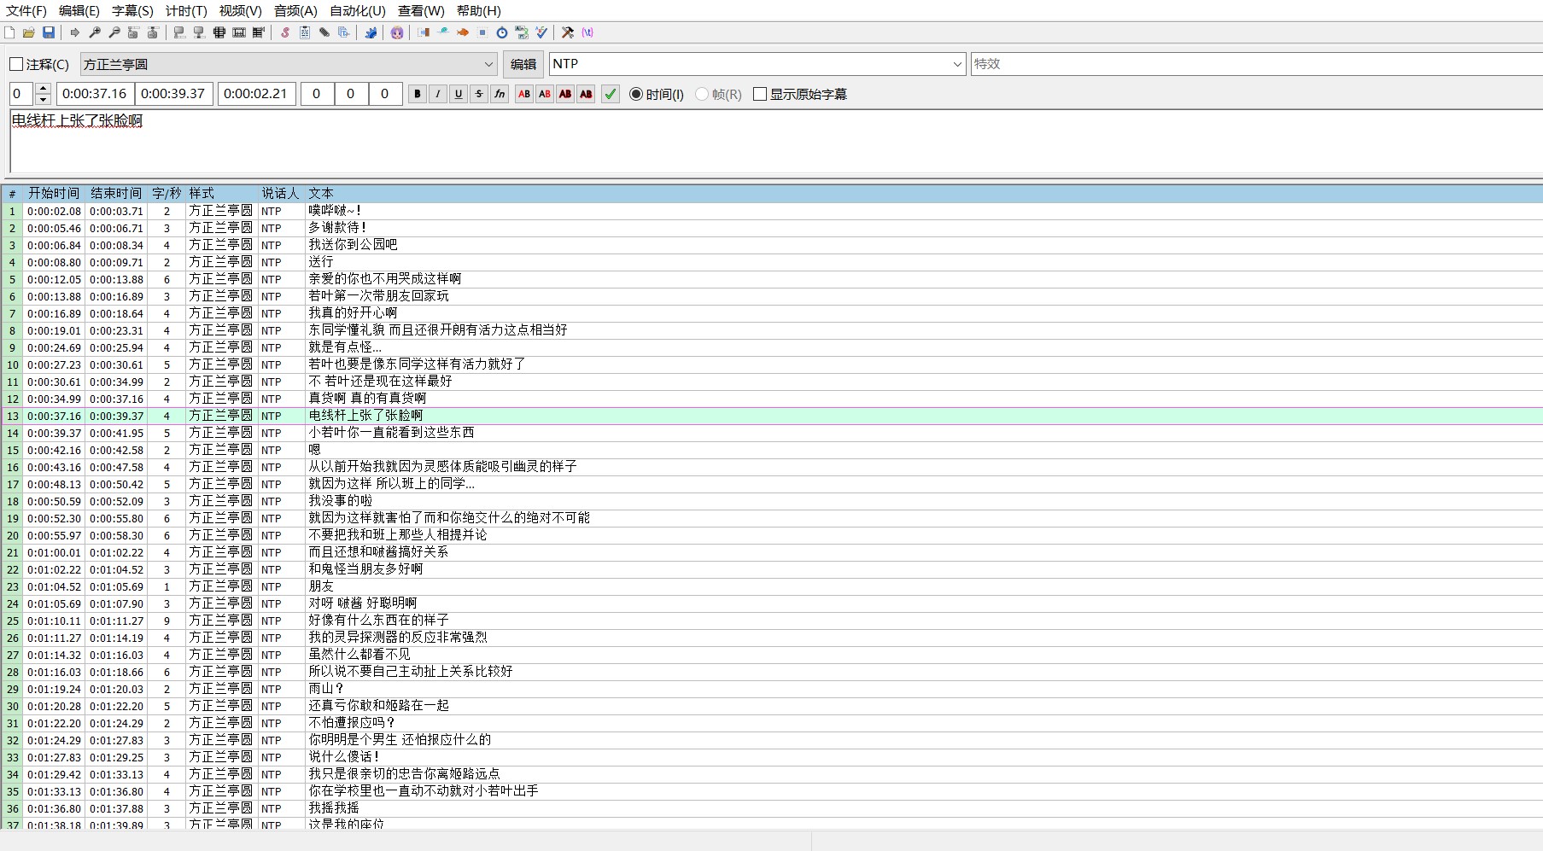Click the jump-to arrow icon
Image resolution: width=1543 pixels, height=851 pixels.
pyautogui.click(x=75, y=32)
